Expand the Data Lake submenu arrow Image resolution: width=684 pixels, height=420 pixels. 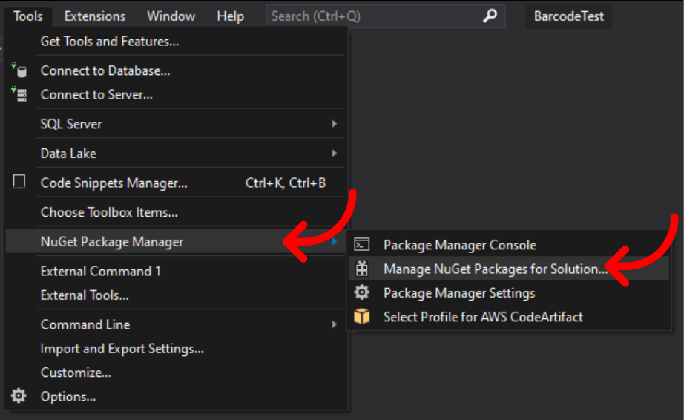tap(334, 153)
